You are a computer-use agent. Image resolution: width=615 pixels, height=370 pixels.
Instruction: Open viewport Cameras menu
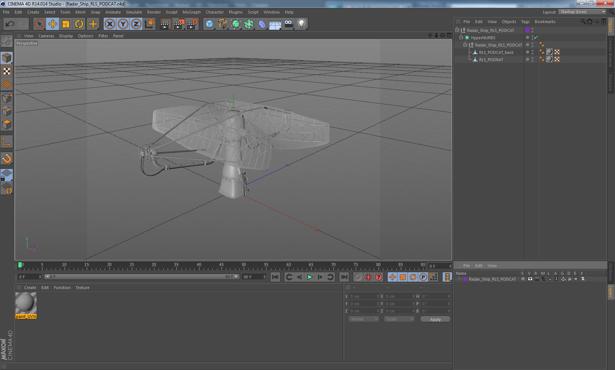click(46, 36)
